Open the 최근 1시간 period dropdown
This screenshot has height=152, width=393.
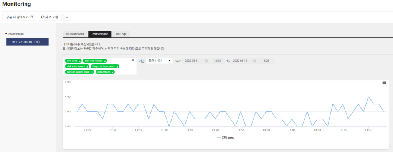coord(159,61)
